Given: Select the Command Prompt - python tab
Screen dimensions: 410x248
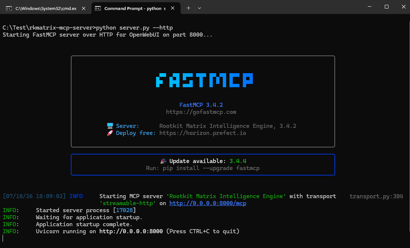Looking at the screenshot, I should tap(136, 9).
